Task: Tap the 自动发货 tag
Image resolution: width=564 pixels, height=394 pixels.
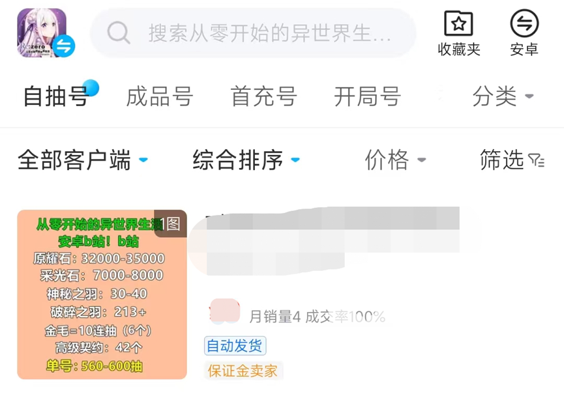Action: tap(235, 346)
